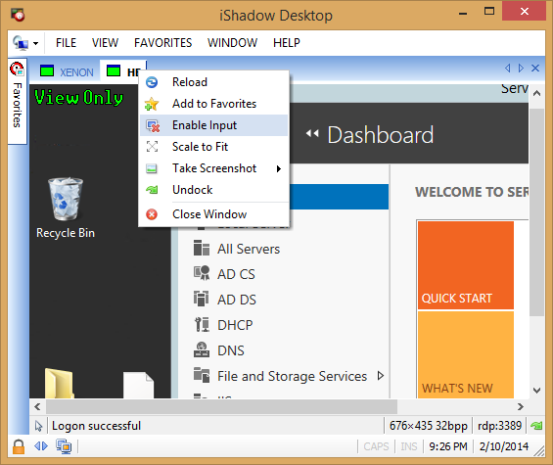Click the new connection computer icon
This screenshot has width=553, height=465.
tap(21, 43)
